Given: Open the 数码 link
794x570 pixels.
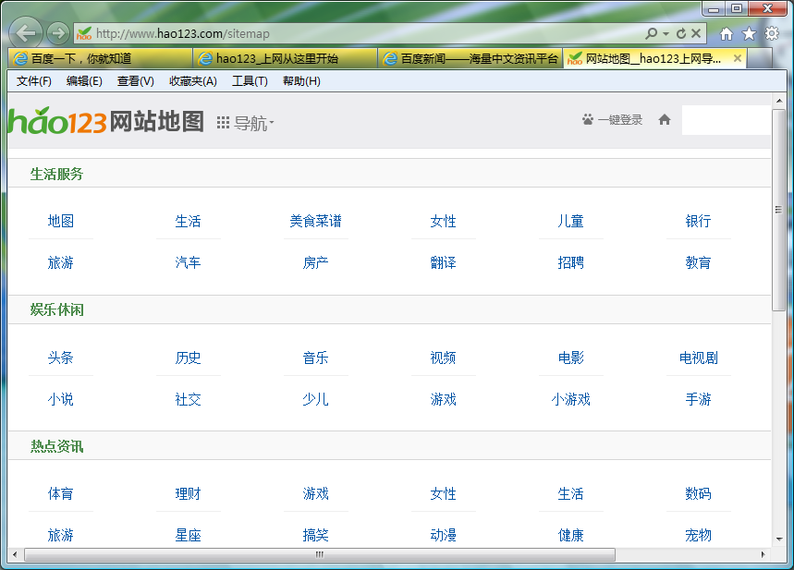Looking at the screenshot, I should tap(698, 493).
